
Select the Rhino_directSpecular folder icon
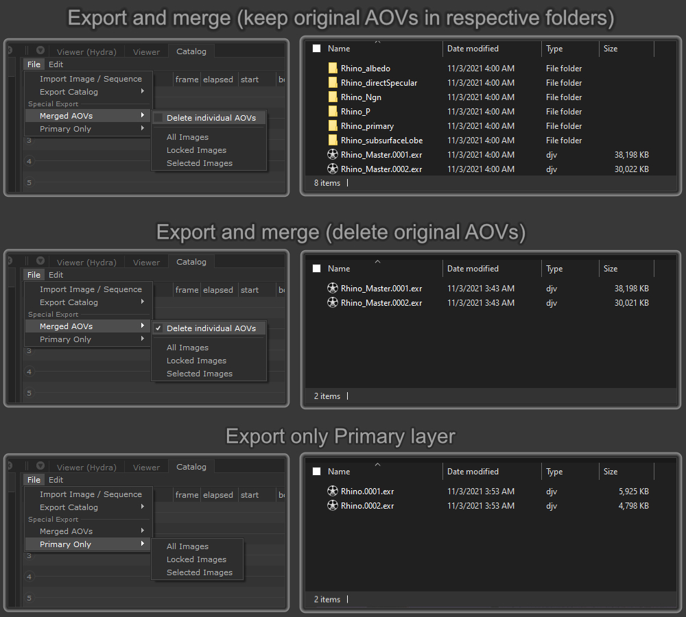click(333, 83)
